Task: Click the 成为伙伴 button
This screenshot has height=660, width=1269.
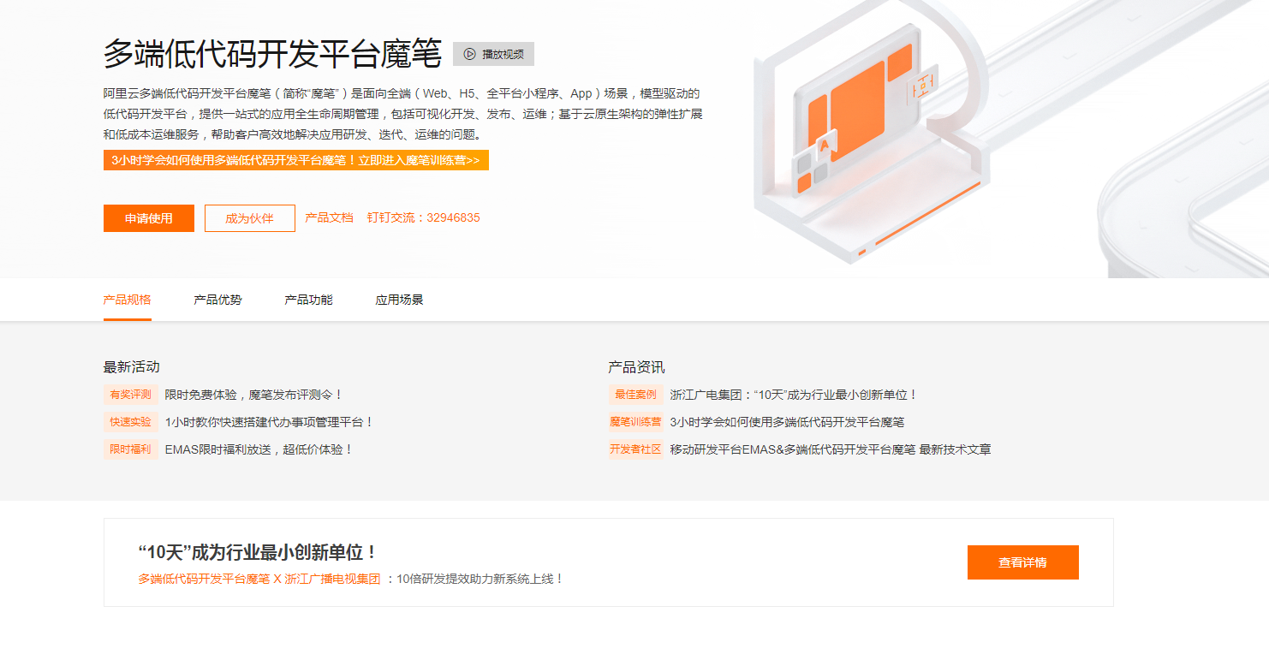Action: 249,218
